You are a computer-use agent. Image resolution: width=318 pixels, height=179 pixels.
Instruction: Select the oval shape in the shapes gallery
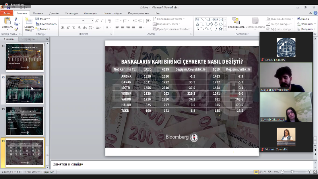[x=216, y=19]
